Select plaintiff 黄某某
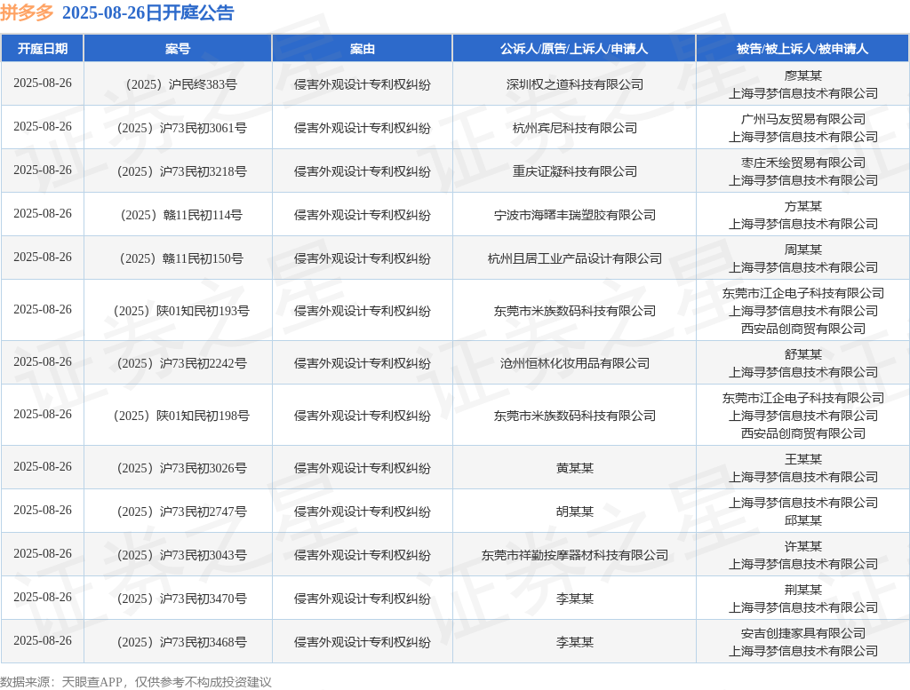Screen dimensions: 910x690 (575, 467)
